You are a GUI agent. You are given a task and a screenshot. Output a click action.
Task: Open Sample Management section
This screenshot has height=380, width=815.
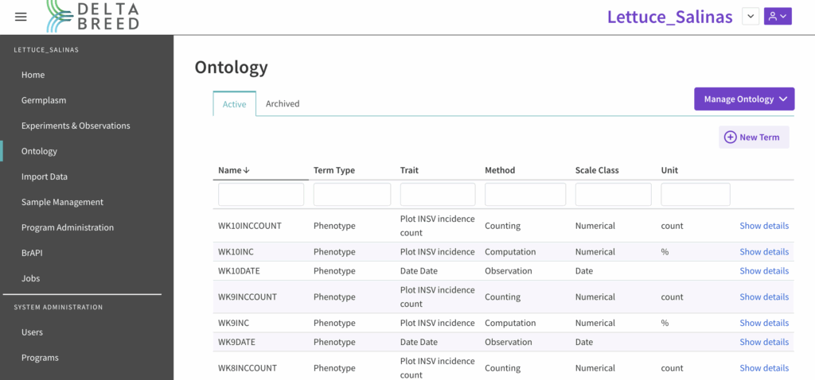pyautogui.click(x=62, y=202)
